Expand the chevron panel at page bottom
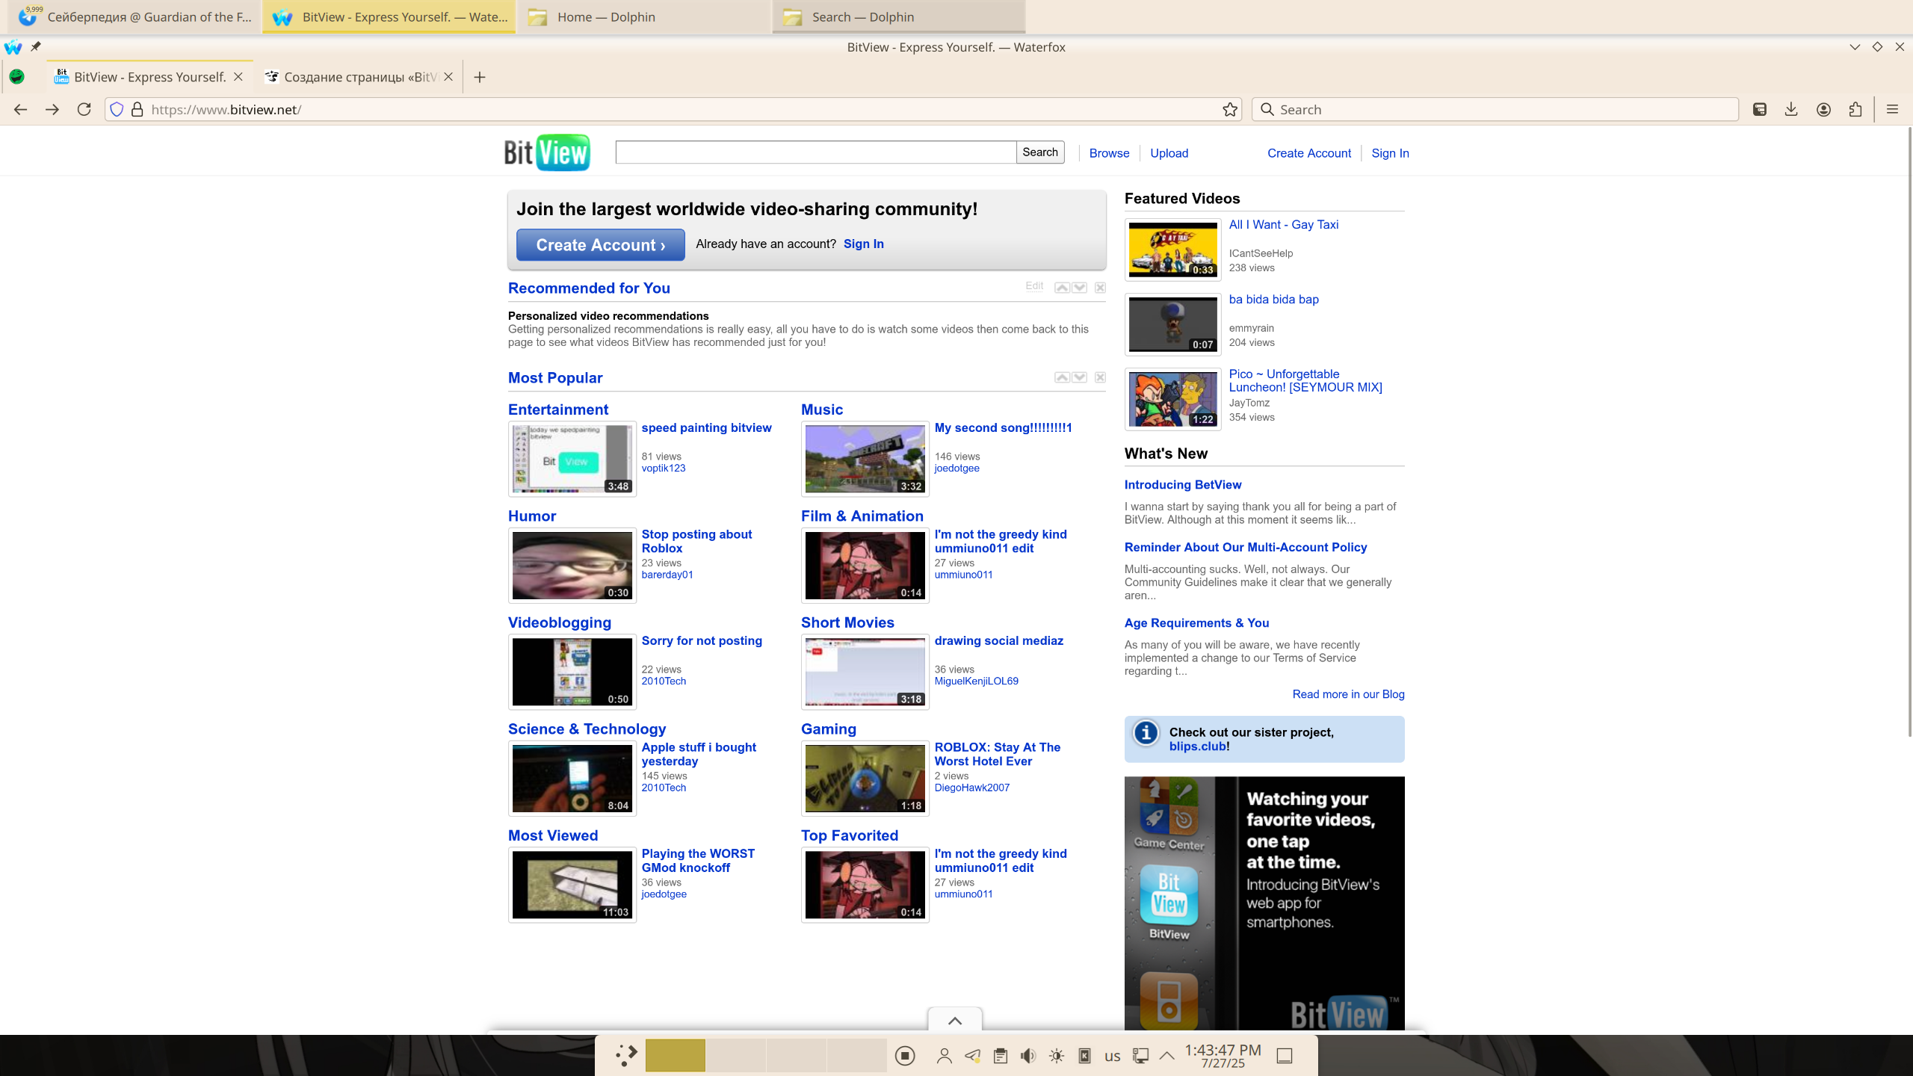The image size is (1913, 1076). click(954, 1021)
